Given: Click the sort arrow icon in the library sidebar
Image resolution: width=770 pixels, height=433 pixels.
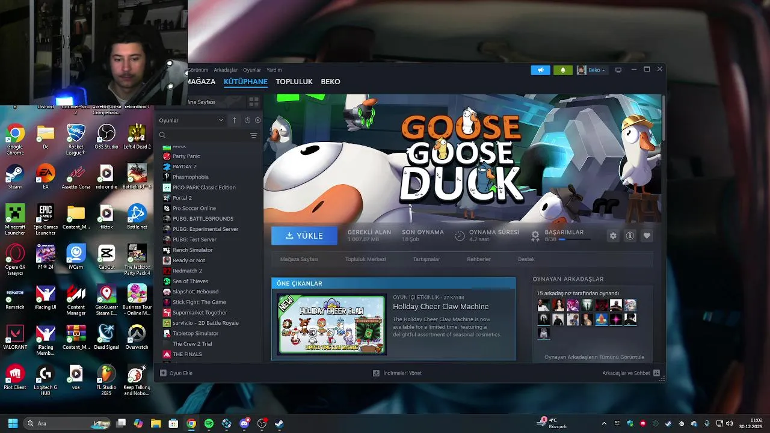Looking at the screenshot, I should 235,120.
